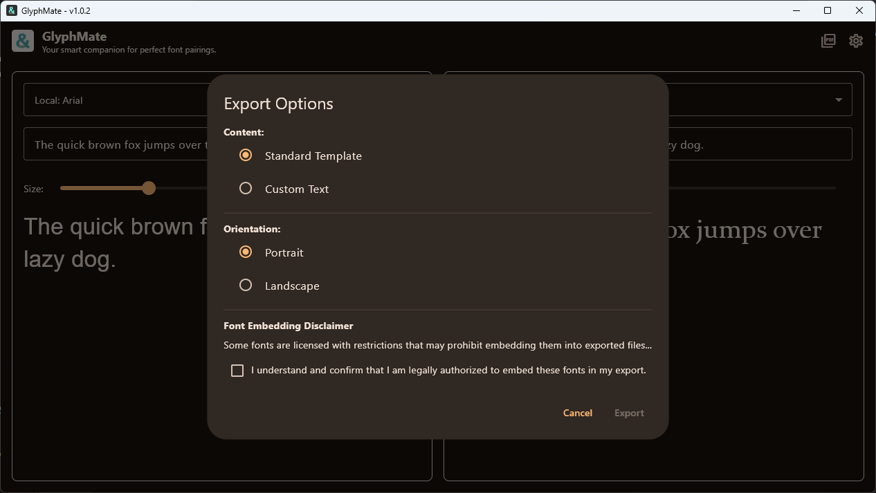Screen dimensions: 876x493
Task: Click the GlyphMate ampersand logo
Action: click(x=23, y=41)
